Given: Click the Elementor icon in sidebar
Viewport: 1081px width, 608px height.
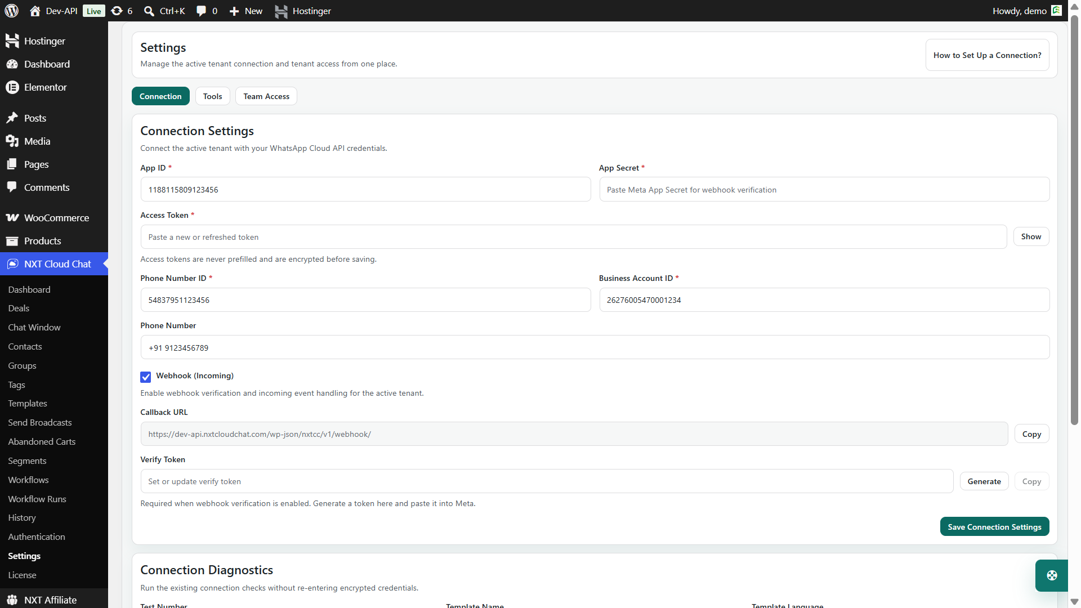Looking at the screenshot, I should point(12,87).
